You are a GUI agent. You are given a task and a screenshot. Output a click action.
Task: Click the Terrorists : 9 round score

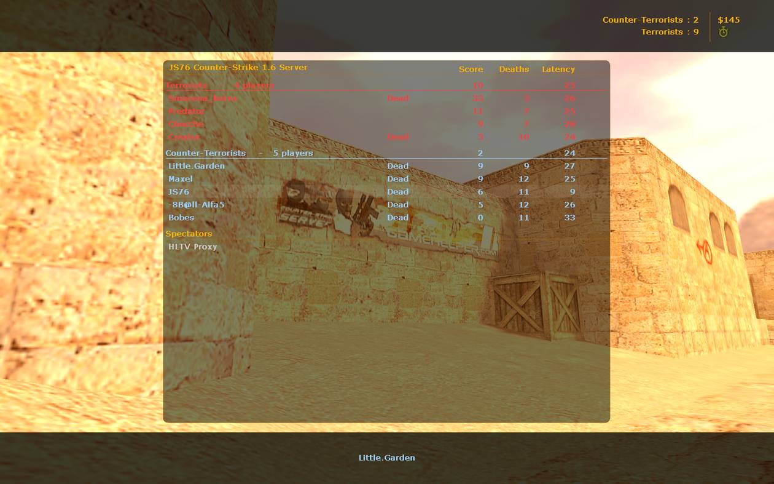pyautogui.click(x=670, y=32)
